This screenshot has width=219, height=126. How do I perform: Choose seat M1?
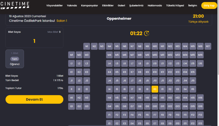click(71, 55)
